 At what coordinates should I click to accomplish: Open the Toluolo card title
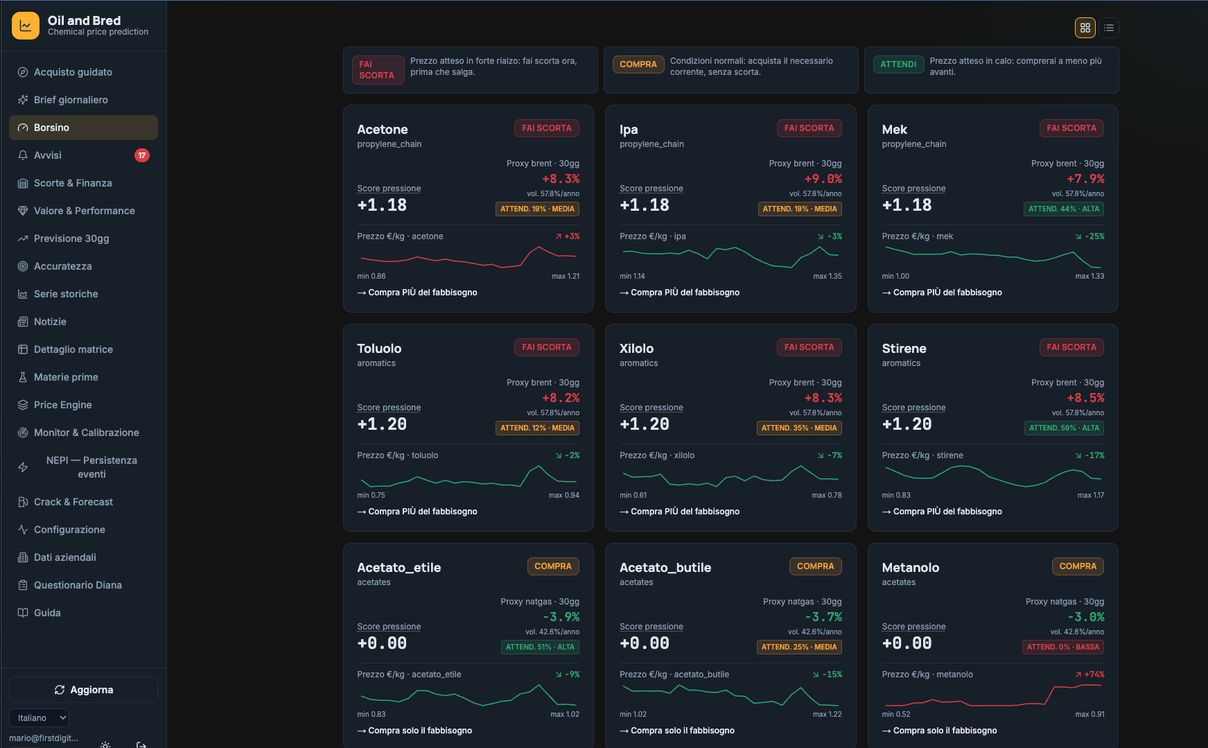coord(379,349)
